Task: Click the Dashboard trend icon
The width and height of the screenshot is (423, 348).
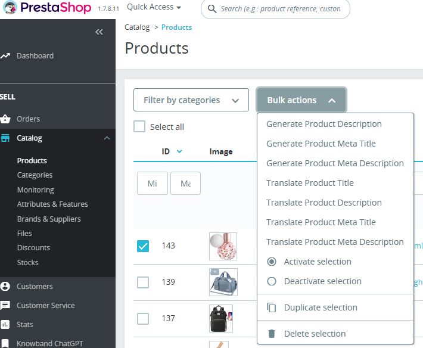Action: 5,56
